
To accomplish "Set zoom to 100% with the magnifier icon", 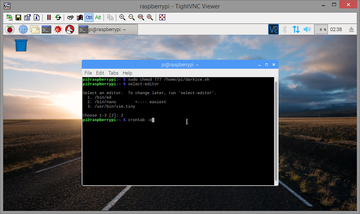I will tap(141, 18).
